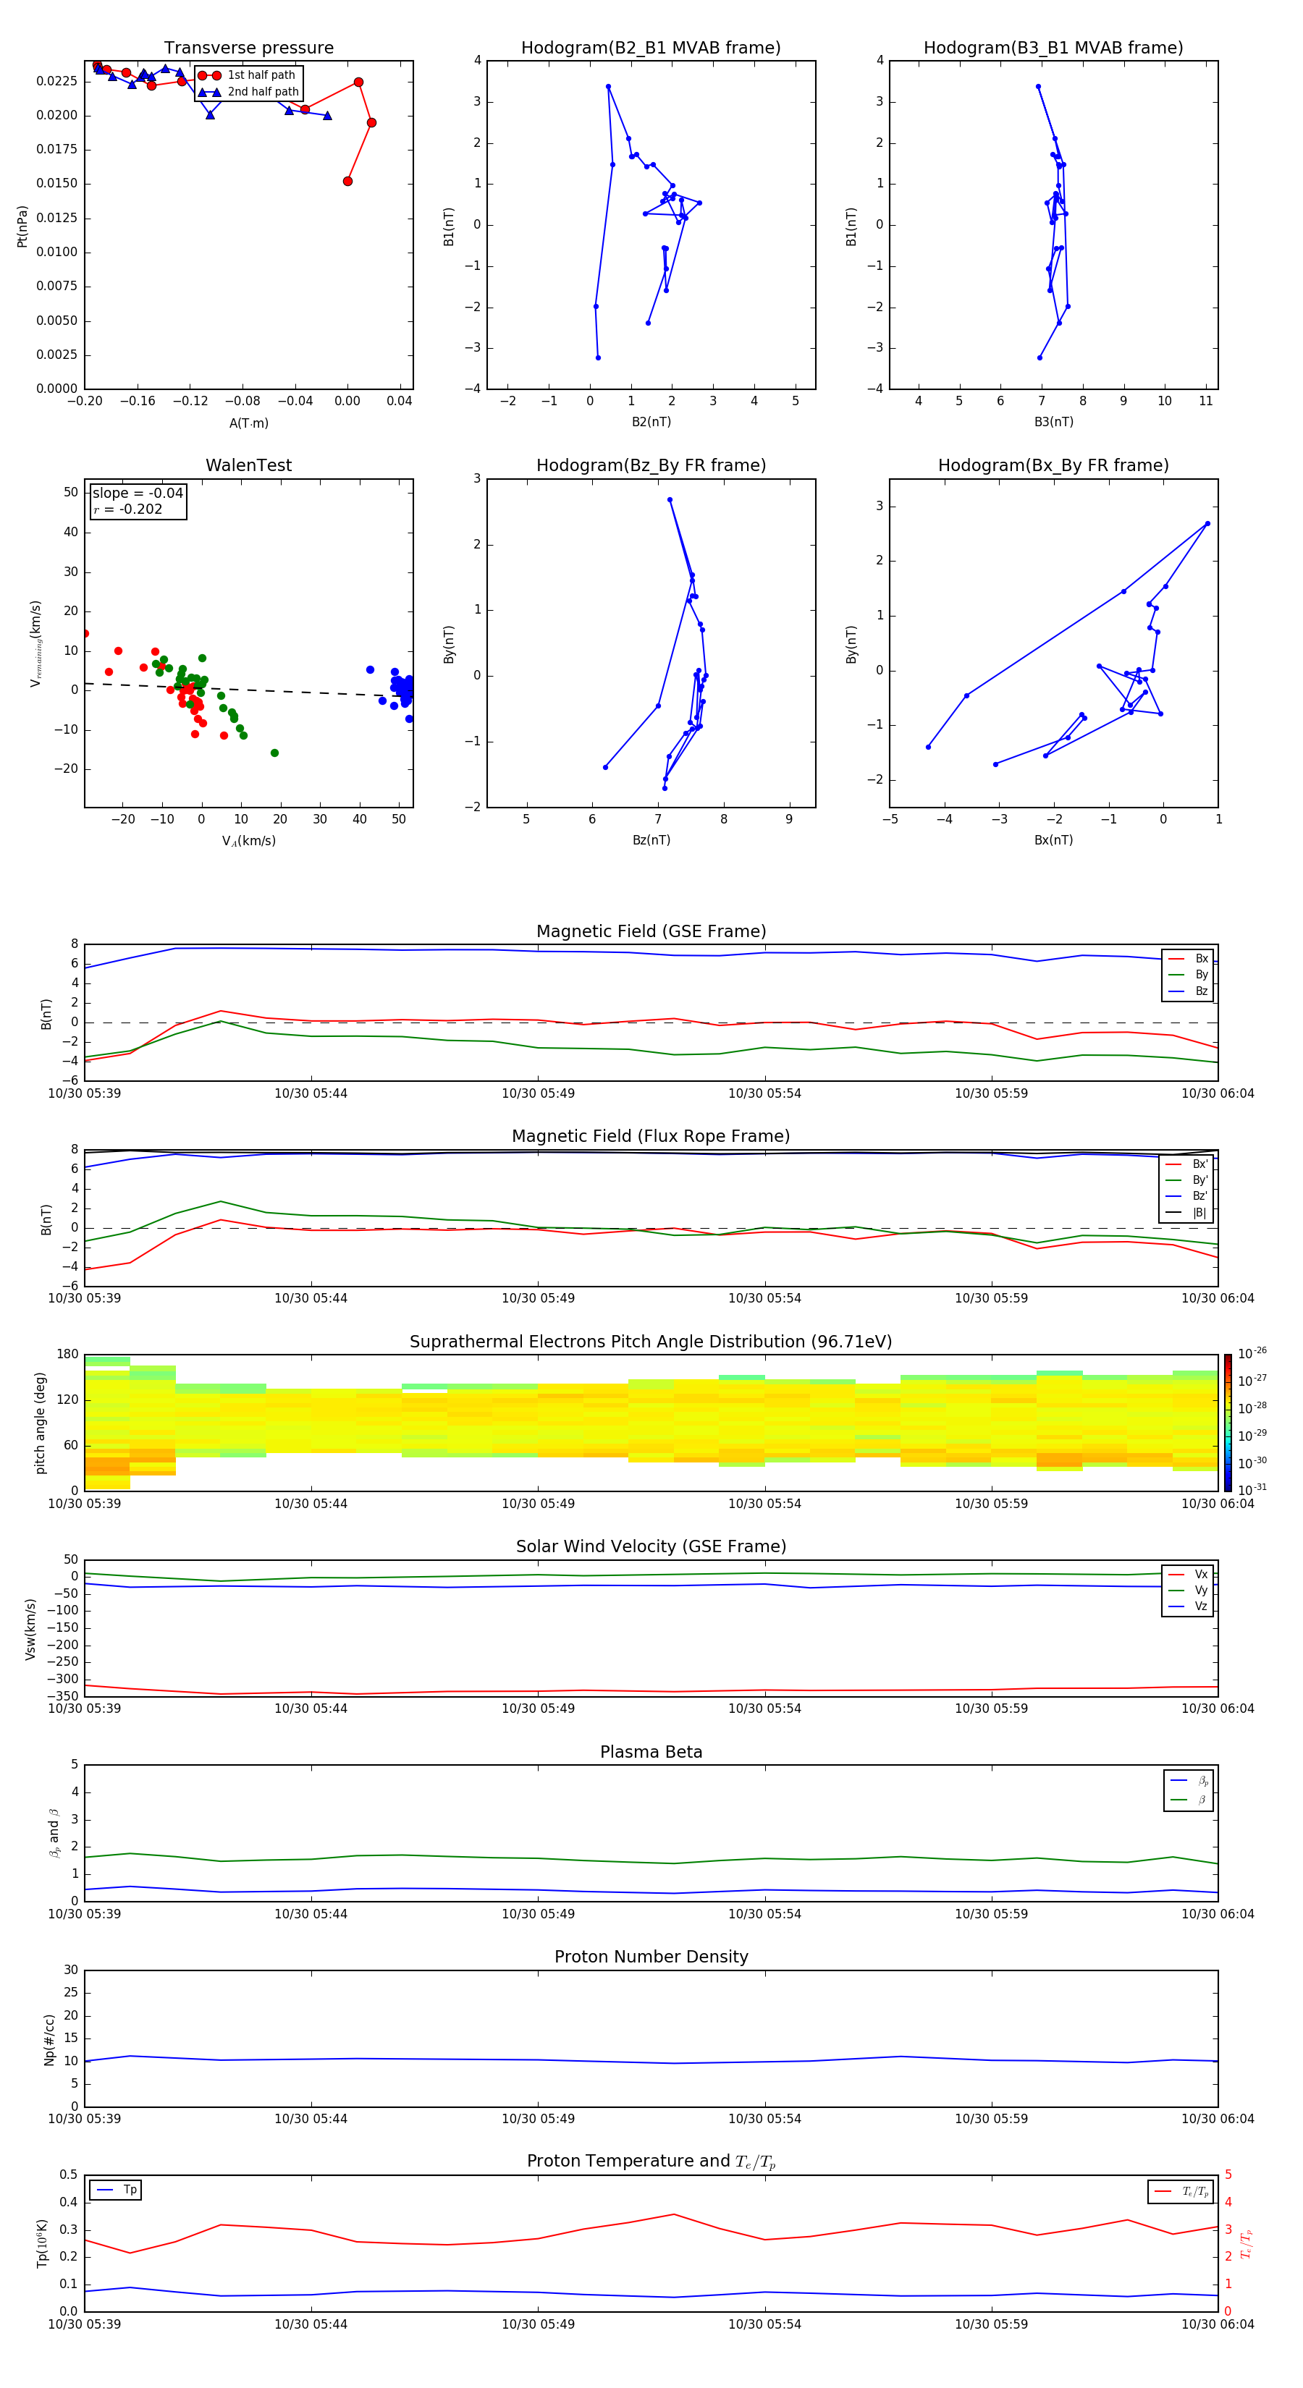The image size is (1303, 2388).
Task: Click 'Solar Wind Velocity (GSE Frame)' title
Action: [x=651, y=1547]
